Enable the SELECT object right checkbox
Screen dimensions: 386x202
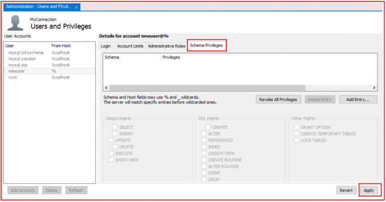[x=115, y=128]
